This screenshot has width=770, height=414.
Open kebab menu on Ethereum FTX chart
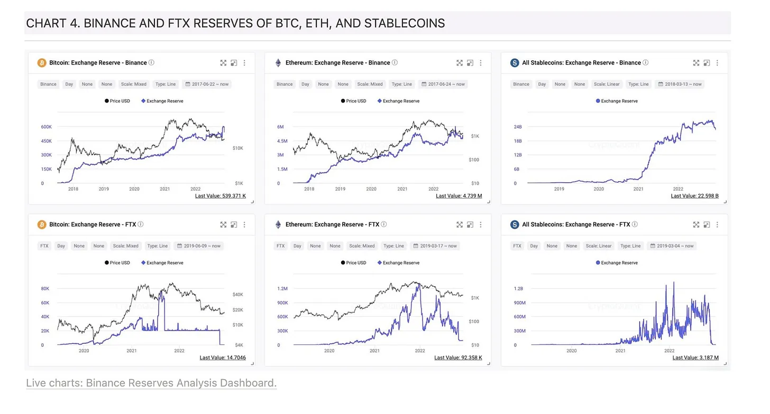click(481, 224)
